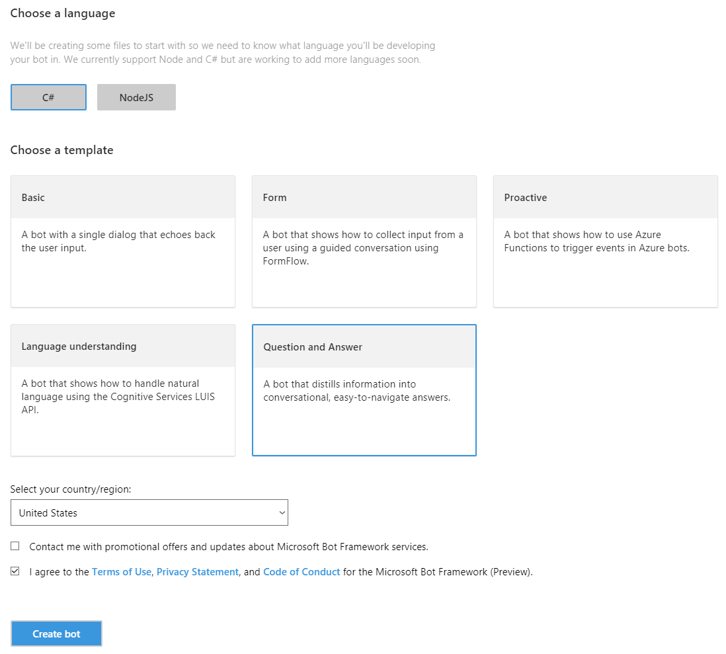Click the 'Contact me with promotional offers' label

pos(229,547)
